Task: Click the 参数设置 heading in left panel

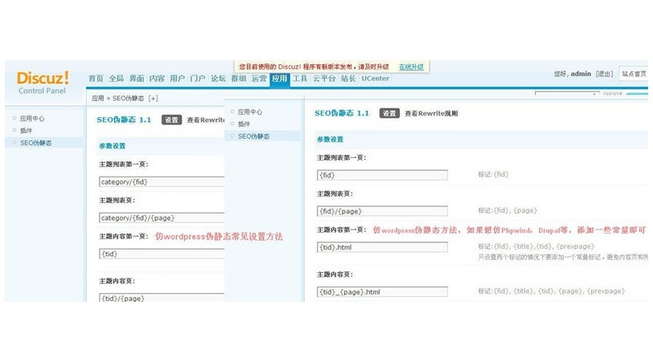Action: [x=112, y=146]
